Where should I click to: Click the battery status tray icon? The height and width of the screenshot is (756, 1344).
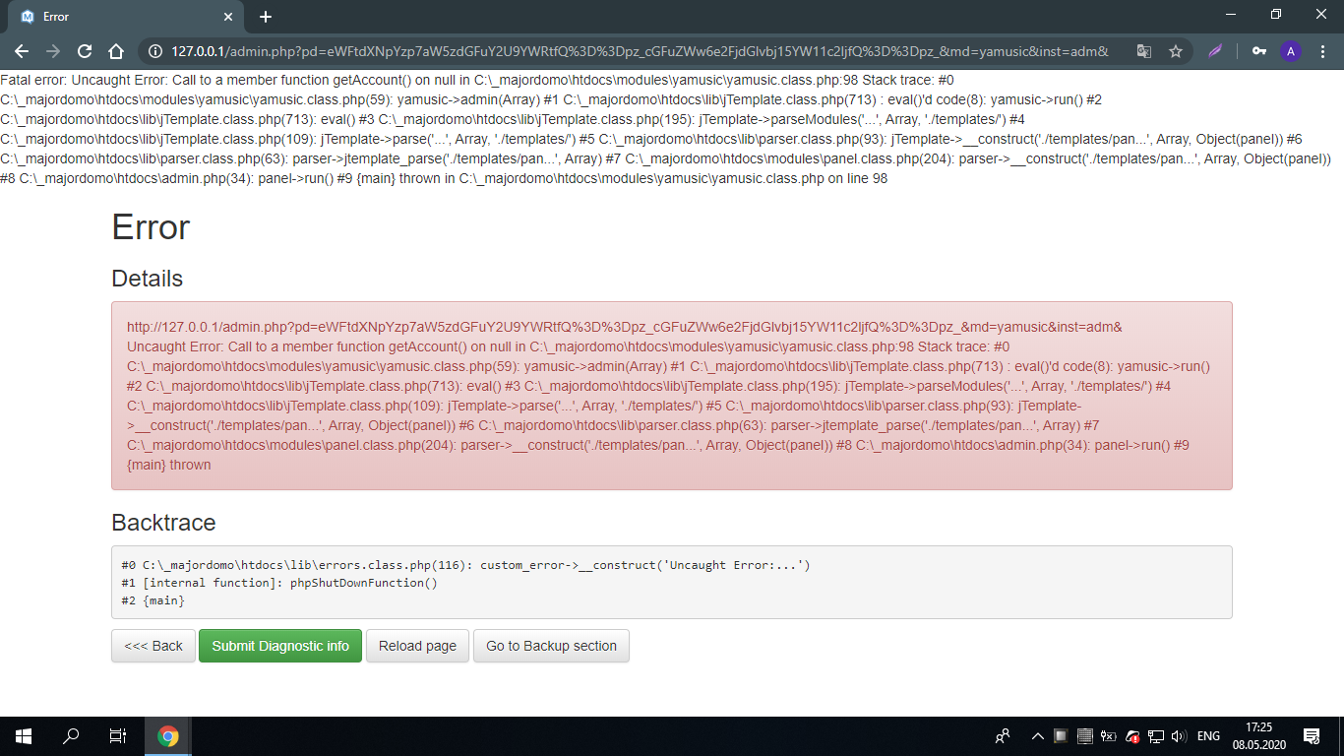point(1108,735)
